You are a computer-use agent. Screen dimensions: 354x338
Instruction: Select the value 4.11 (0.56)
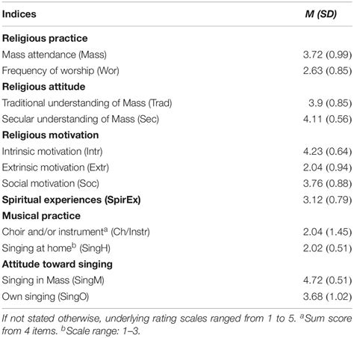pyautogui.click(x=327, y=119)
